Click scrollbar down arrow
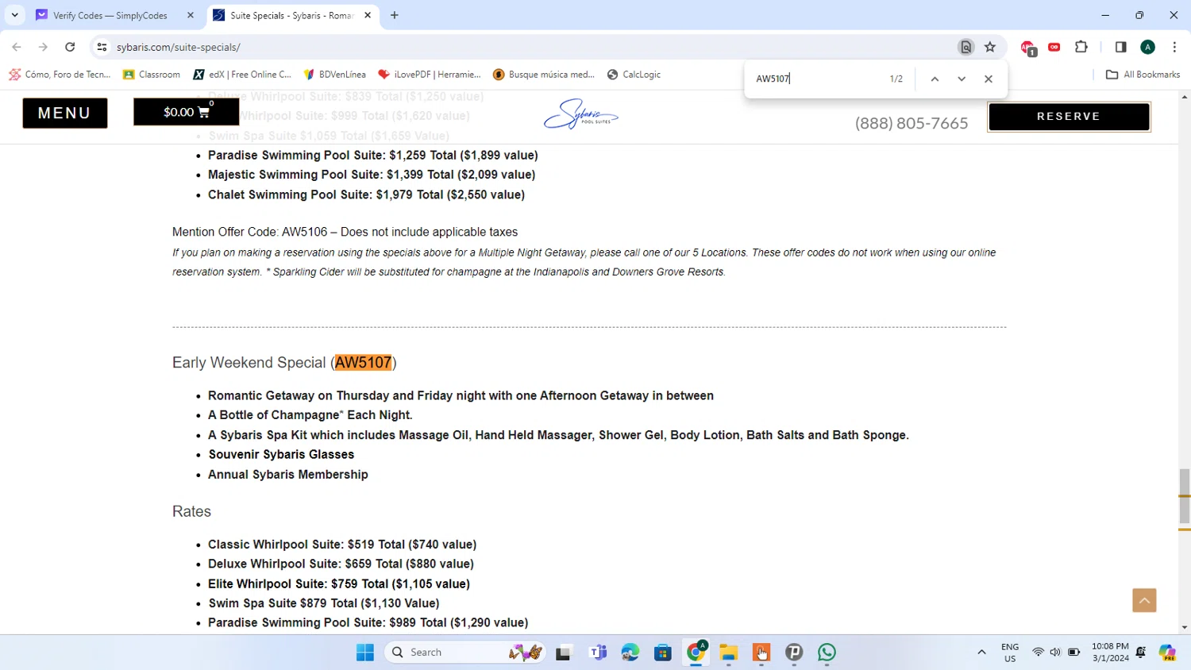 click(x=1185, y=627)
